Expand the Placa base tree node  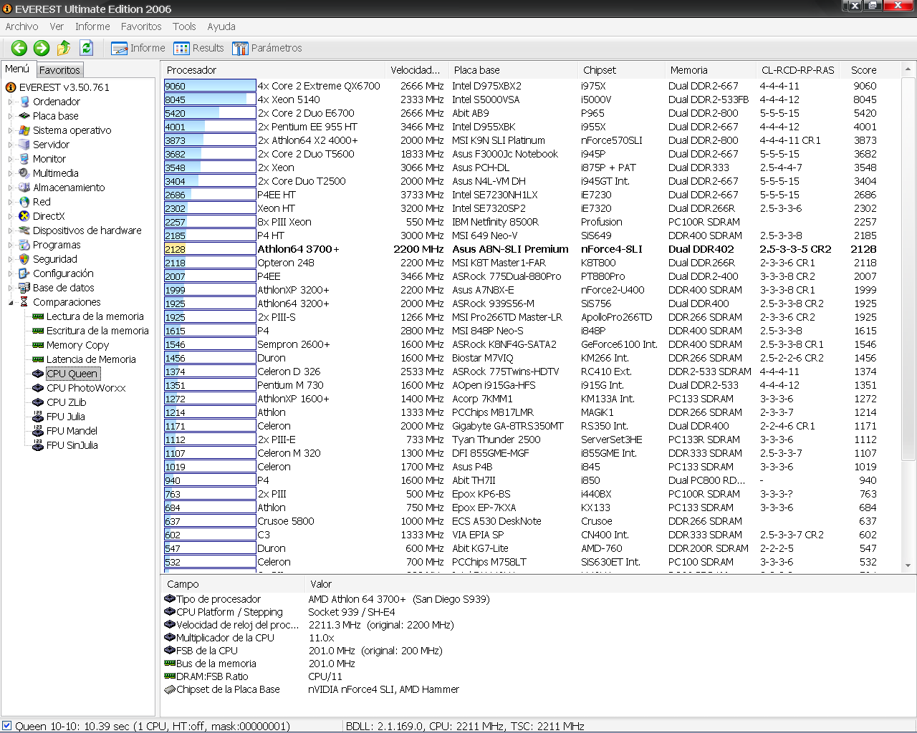pyautogui.click(x=11, y=116)
